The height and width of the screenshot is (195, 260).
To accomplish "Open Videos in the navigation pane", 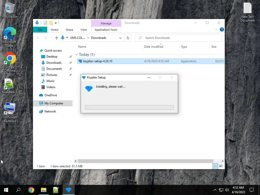I will [x=51, y=87].
